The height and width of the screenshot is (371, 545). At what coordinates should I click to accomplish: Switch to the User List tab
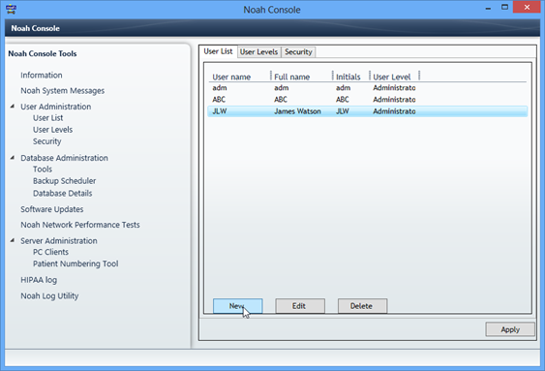(218, 51)
